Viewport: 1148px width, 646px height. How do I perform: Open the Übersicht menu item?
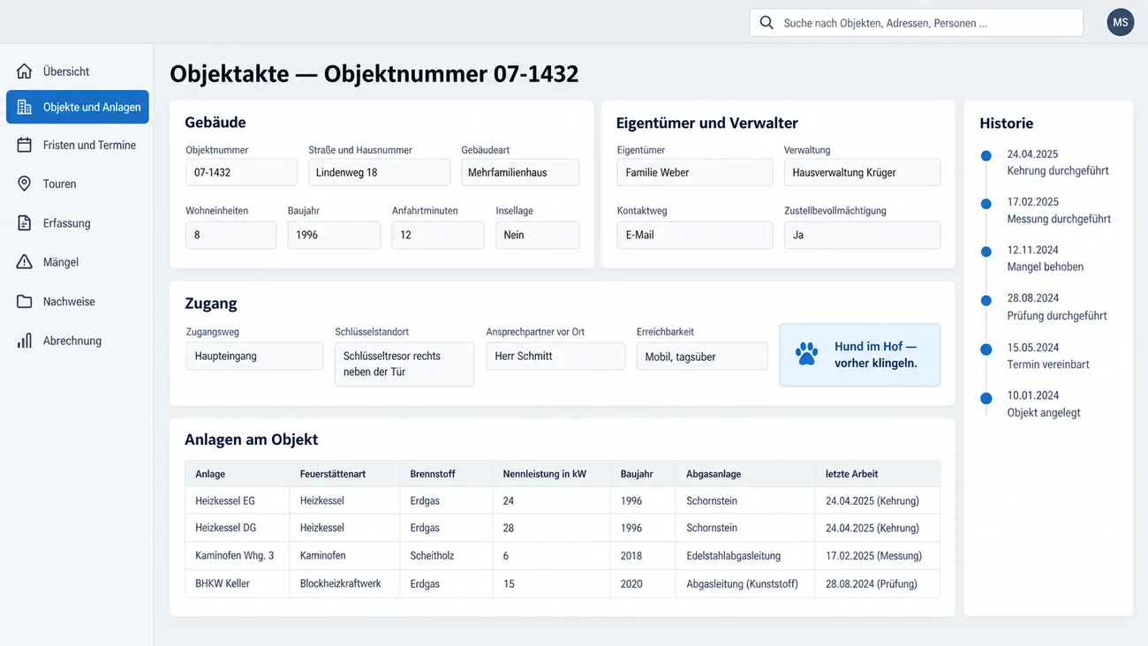pos(78,71)
